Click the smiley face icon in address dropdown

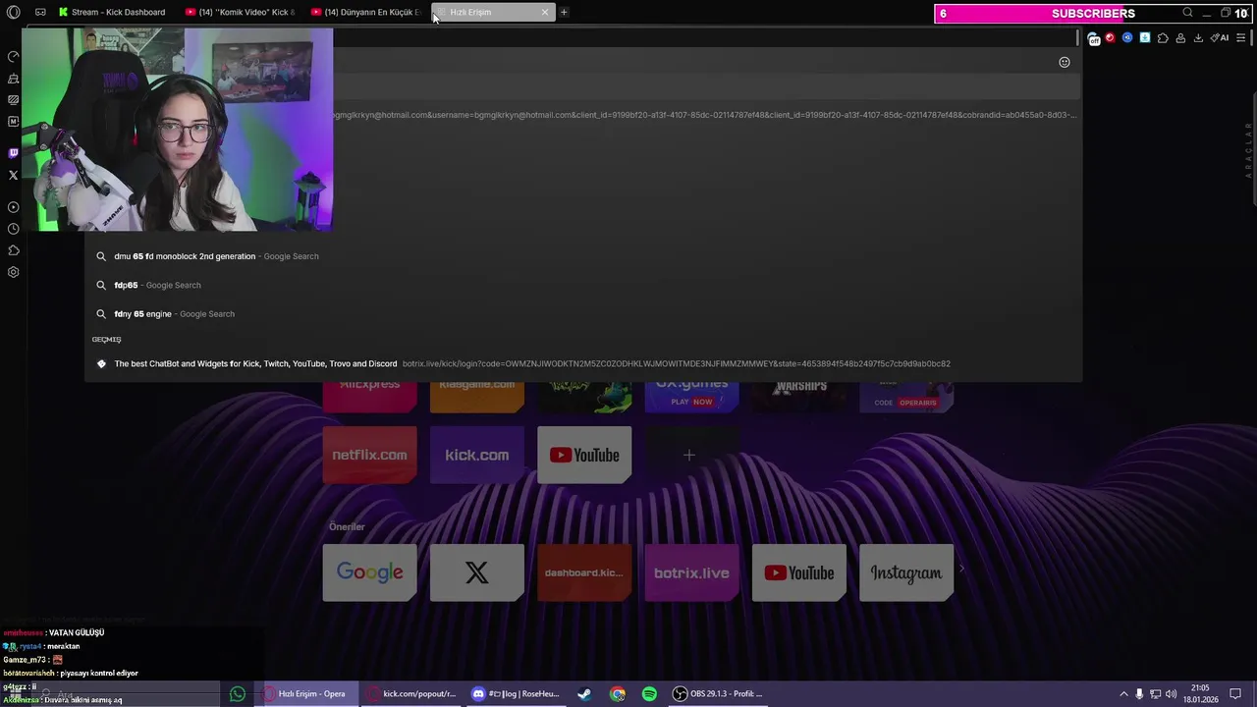[x=1065, y=62]
